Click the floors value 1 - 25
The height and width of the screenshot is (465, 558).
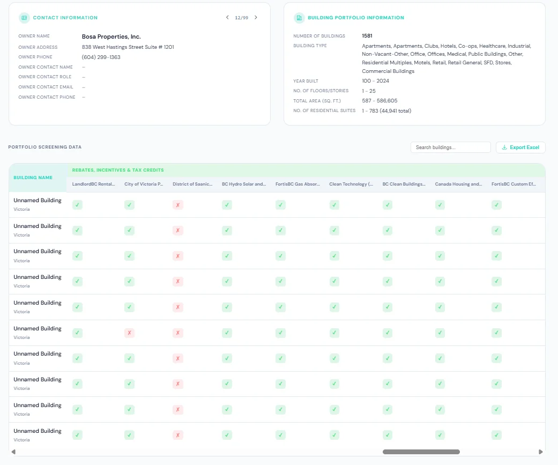pos(369,91)
